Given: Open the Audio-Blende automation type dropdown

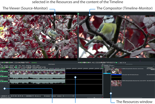Looking at the screenshot, I should tap(29, 96).
